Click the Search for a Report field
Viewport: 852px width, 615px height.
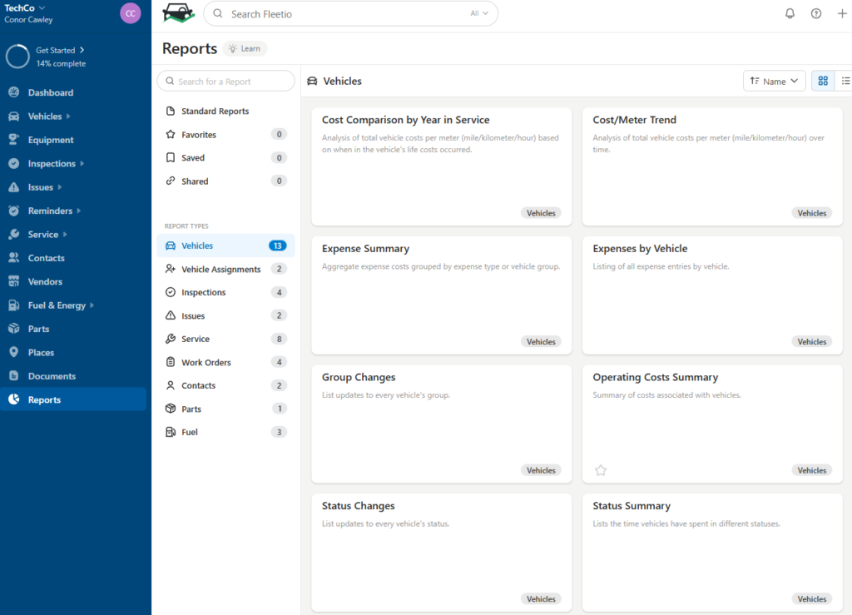[x=225, y=81]
